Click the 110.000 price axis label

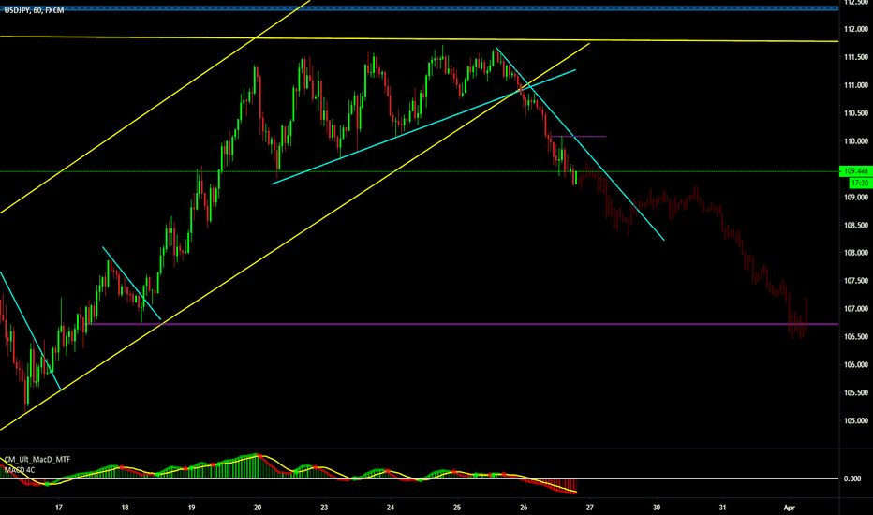[856, 141]
